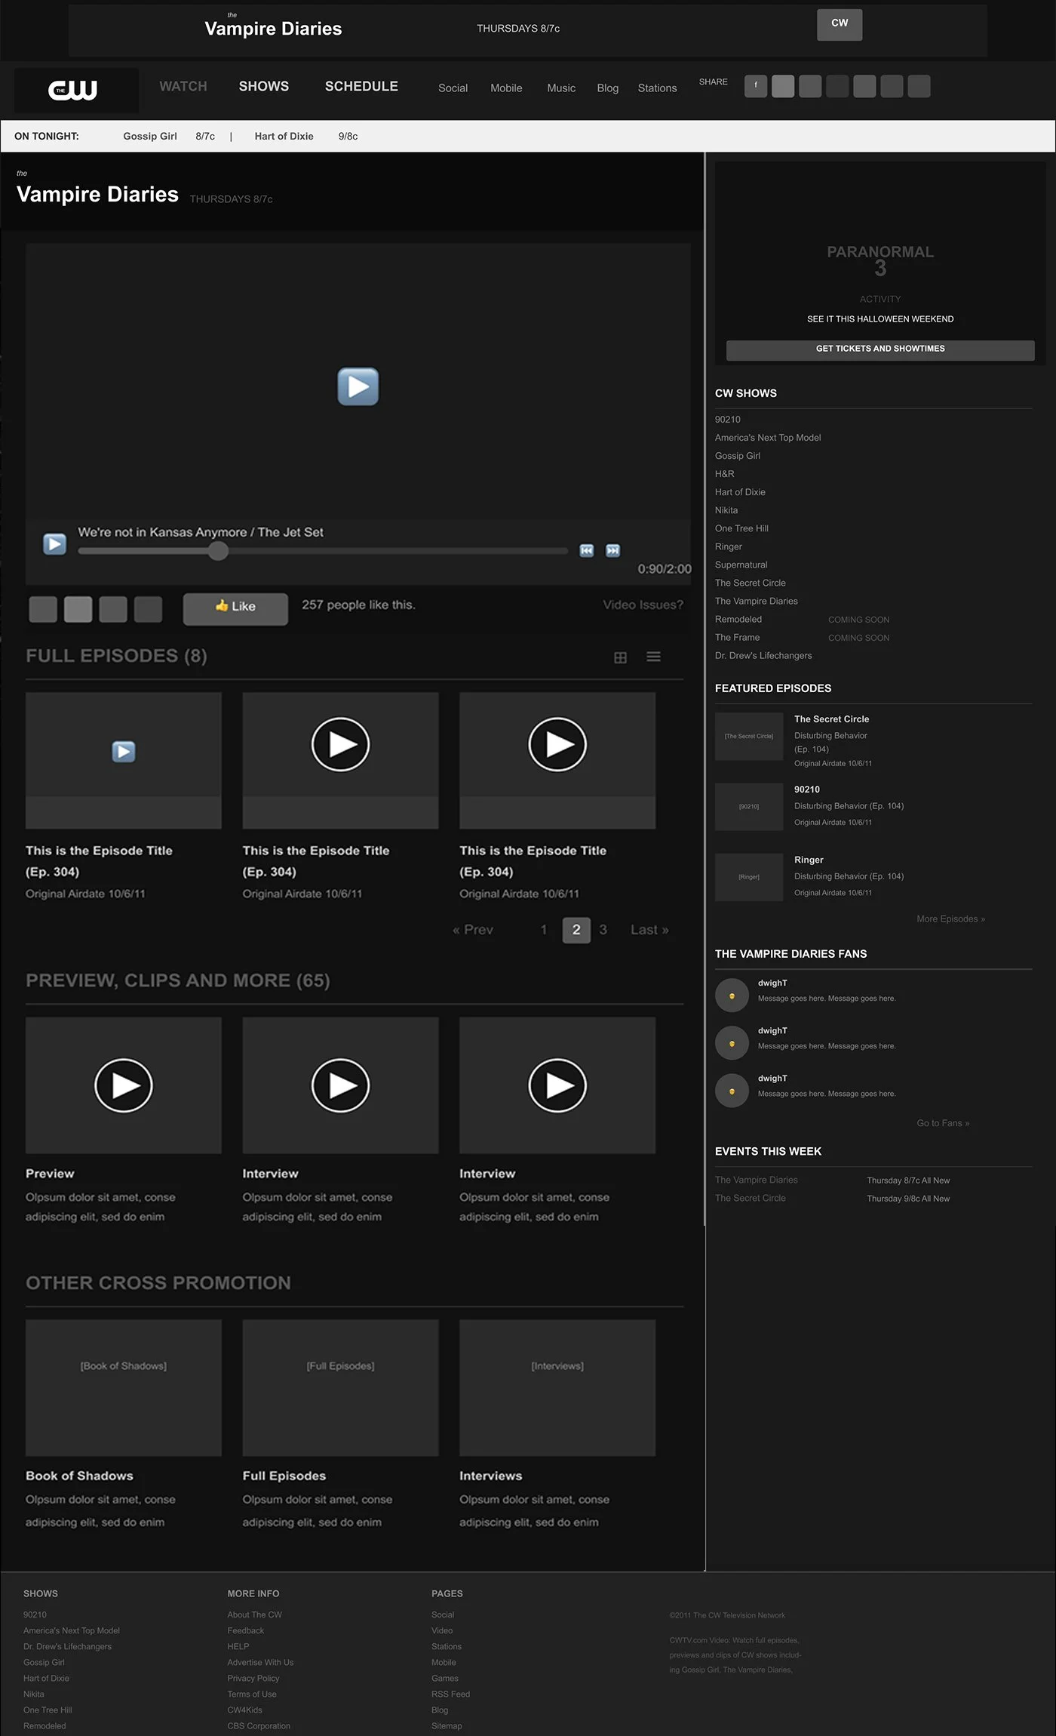This screenshot has height=1736, width=1056.
Task: Open The Secret Circle featured episode thumbnail
Action: coord(749,737)
